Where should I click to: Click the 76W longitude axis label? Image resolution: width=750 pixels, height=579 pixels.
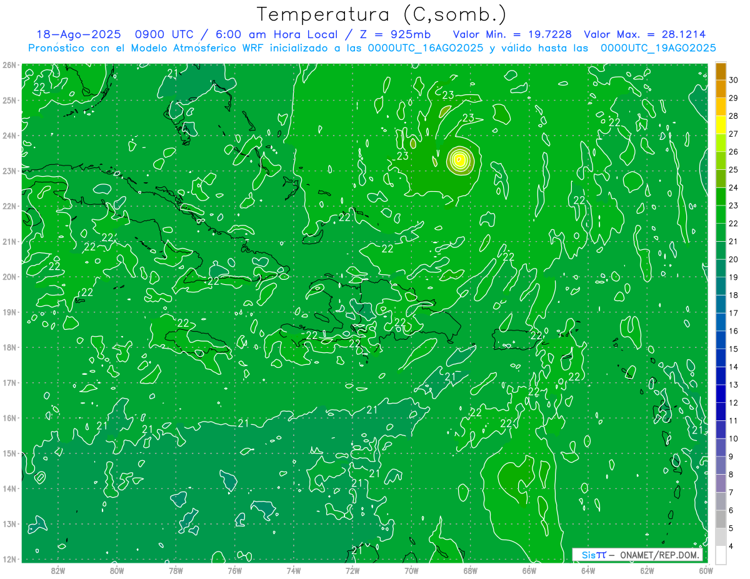pyautogui.click(x=234, y=570)
